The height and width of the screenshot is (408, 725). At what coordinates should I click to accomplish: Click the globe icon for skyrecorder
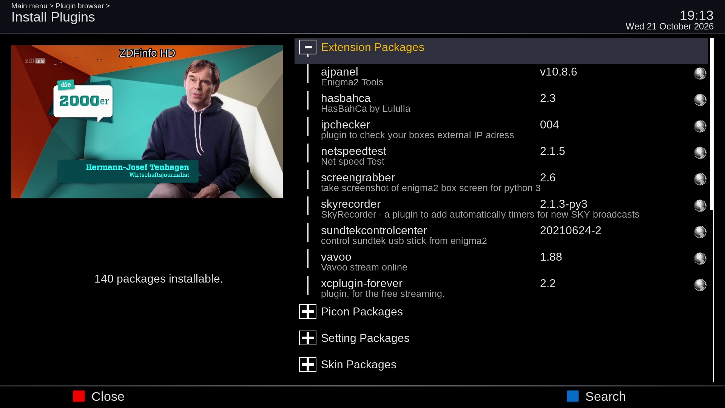point(700,206)
